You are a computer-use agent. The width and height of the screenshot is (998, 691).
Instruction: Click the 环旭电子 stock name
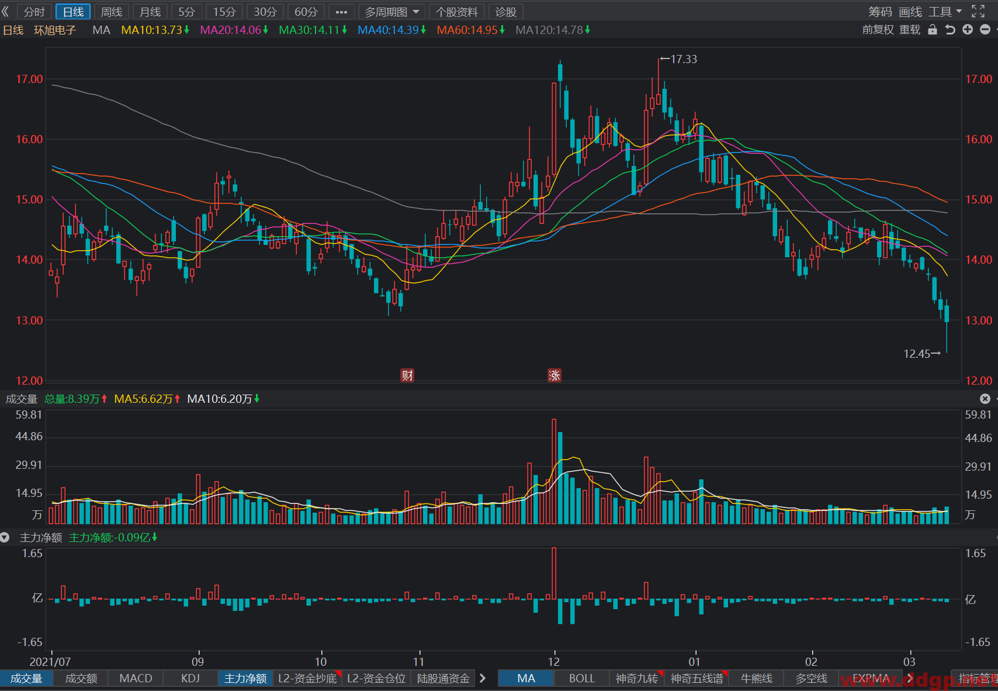55,30
